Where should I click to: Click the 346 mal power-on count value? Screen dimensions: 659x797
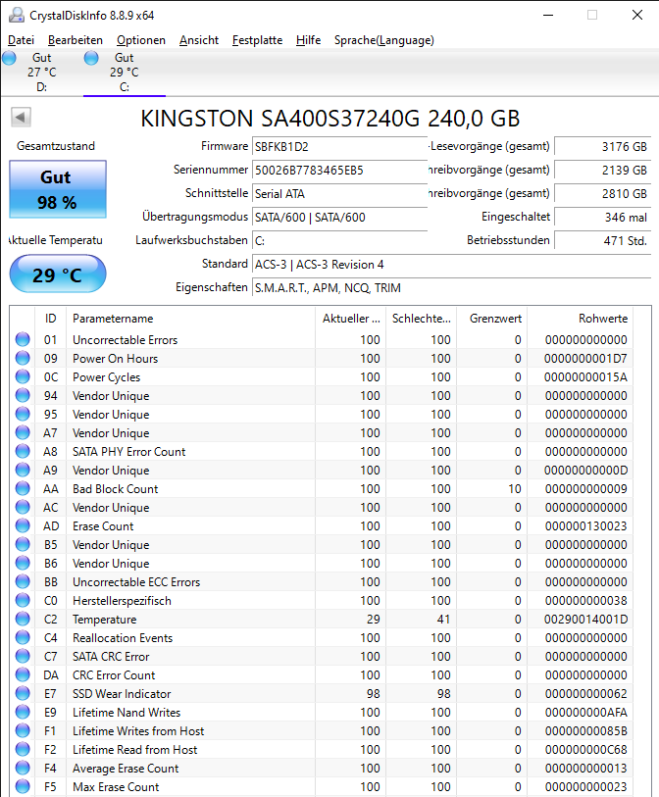click(602, 218)
